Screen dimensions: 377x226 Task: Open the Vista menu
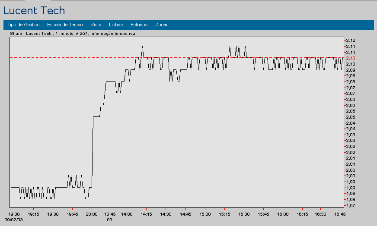click(x=96, y=25)
